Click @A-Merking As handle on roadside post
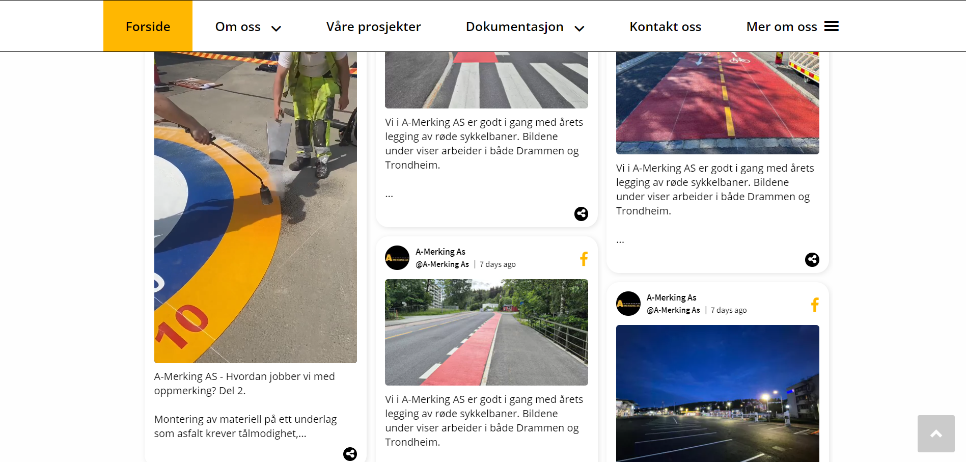966x462 pixels. point(442,264)
